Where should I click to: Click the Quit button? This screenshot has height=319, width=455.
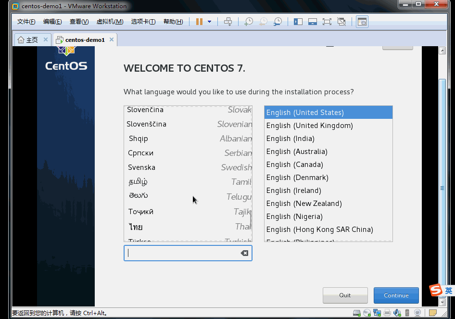345,295
